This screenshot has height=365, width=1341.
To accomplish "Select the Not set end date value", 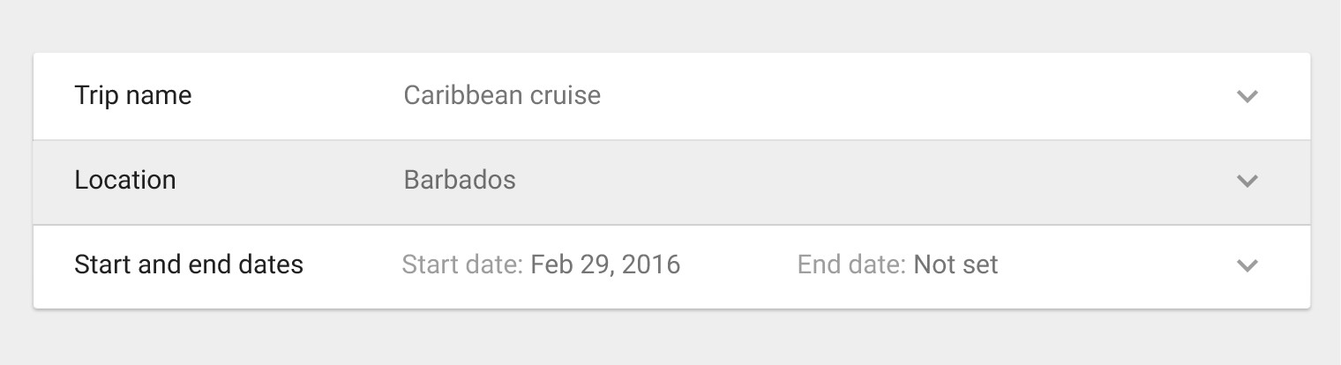I will coord(955,264).
